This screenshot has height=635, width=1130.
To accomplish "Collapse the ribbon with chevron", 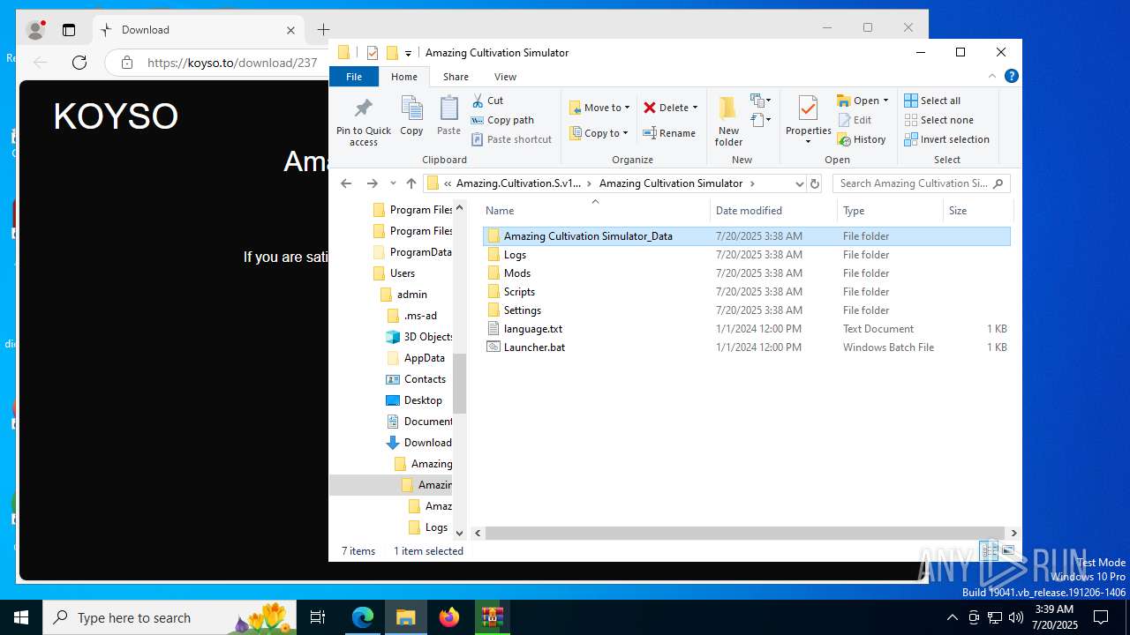I will (x=993, y=77).
